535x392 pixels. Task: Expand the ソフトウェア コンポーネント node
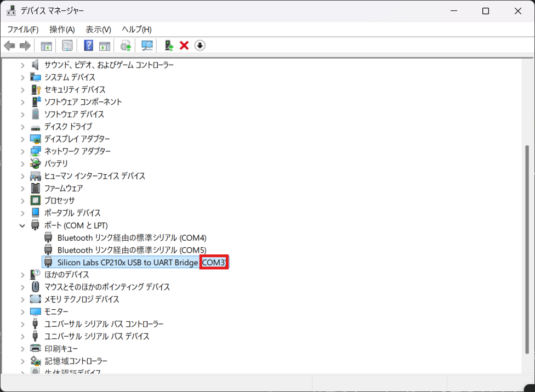coord(22,102)
